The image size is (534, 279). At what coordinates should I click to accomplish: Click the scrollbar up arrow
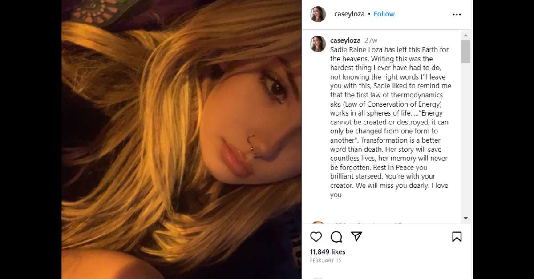[465, 35]
